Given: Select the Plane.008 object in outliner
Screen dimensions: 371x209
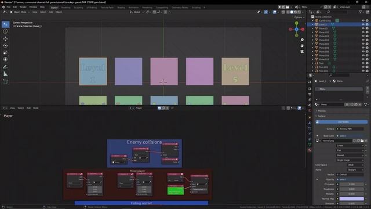Looking at the screenshot, I should pos(324,52).
